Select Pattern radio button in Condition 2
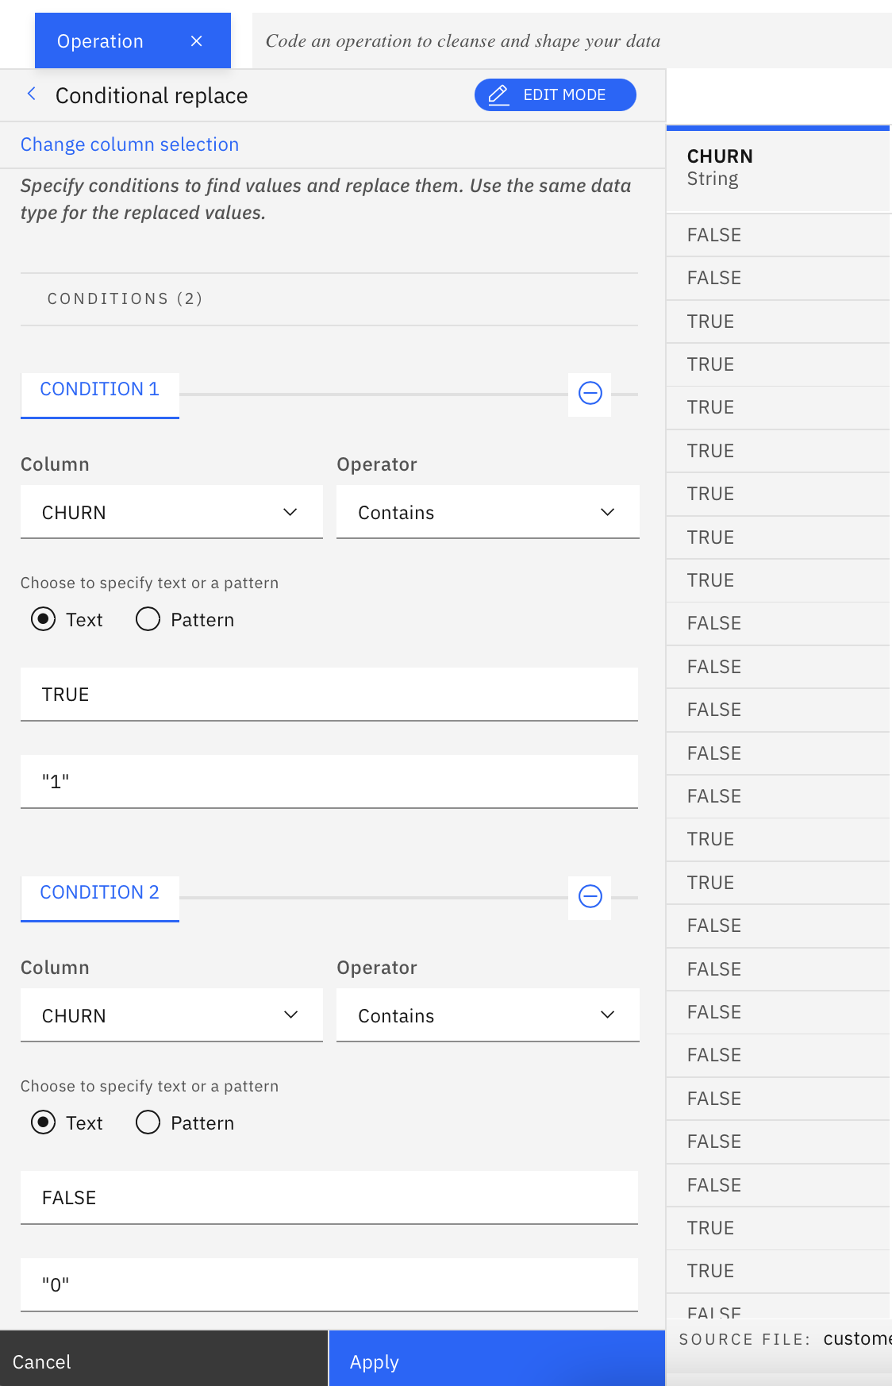Screen dimensions: 892x1386 click(x=148, y=1122)
